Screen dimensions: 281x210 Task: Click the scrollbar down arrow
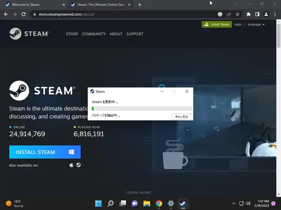279,194
